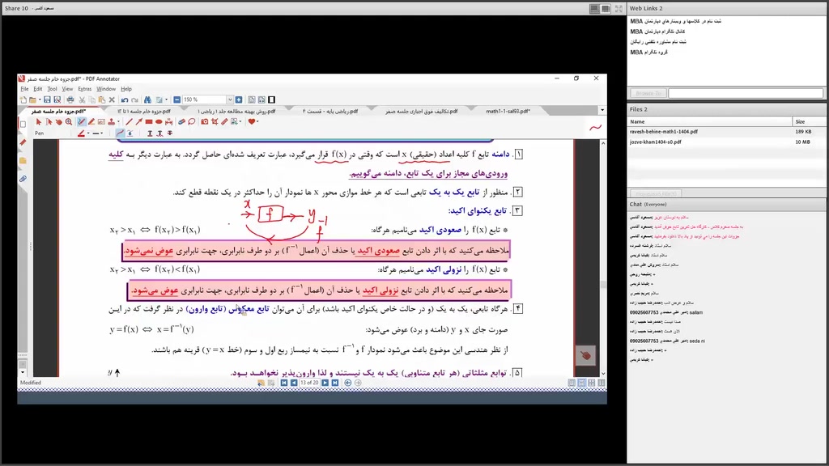829x466 pixels.
Task: Select the Marker highlighter tool
Action: (x=91, y=121)
